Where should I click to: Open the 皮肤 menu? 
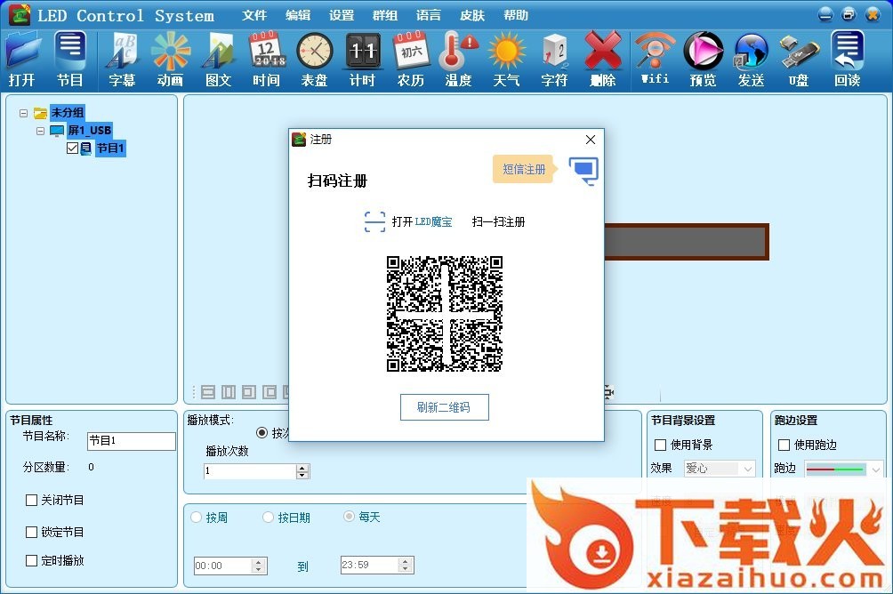click(472, 15)
